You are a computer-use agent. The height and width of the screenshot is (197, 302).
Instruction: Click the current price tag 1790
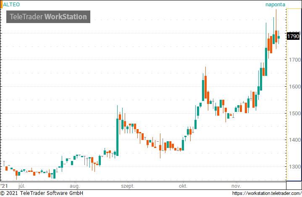[x=293, y=36]
